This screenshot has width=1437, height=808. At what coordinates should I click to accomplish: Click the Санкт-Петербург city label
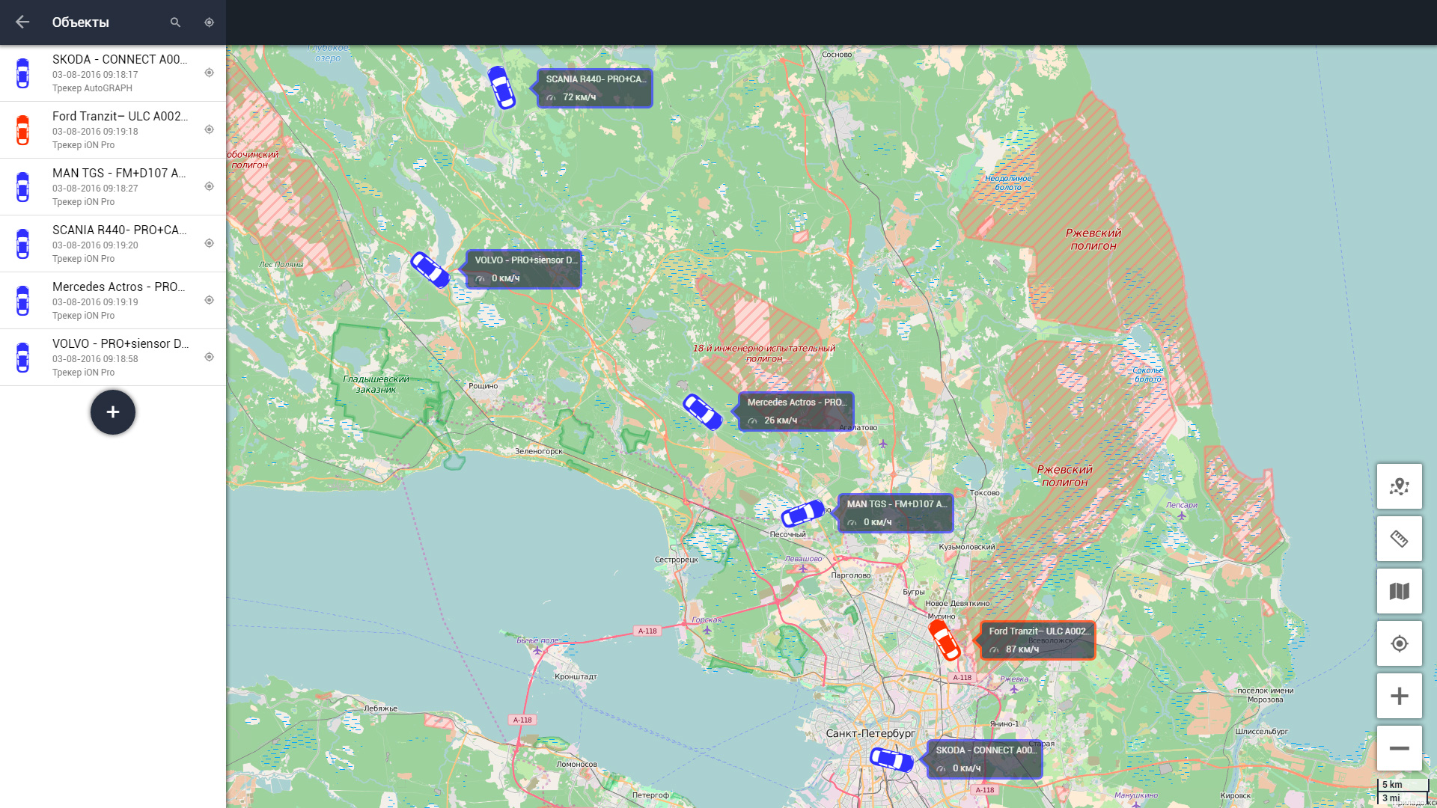coord(870,733)
